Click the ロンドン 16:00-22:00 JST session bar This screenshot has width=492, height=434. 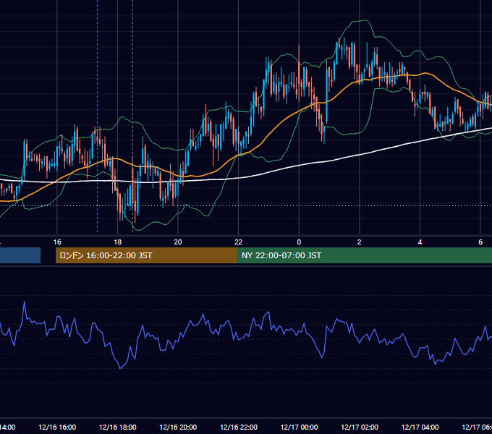[x=146, y=255]
